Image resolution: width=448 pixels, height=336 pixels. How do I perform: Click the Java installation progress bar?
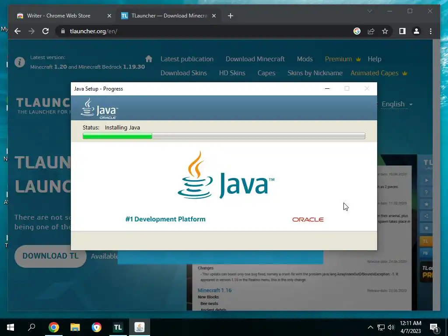[x=224, y=136]
